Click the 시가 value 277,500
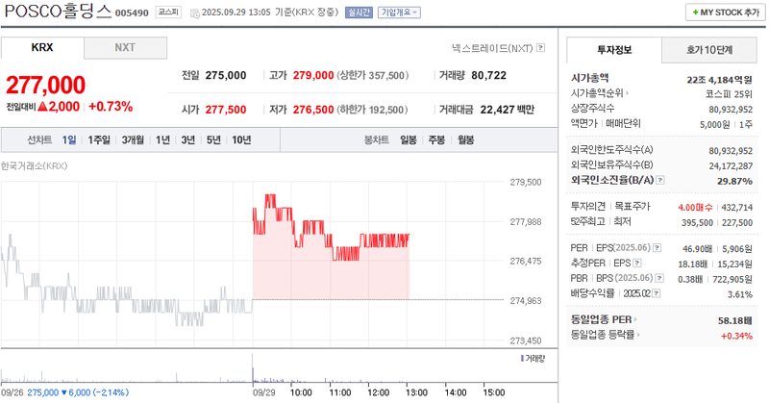The width and height of the screenshot is (769, 403). coord(226,110)
